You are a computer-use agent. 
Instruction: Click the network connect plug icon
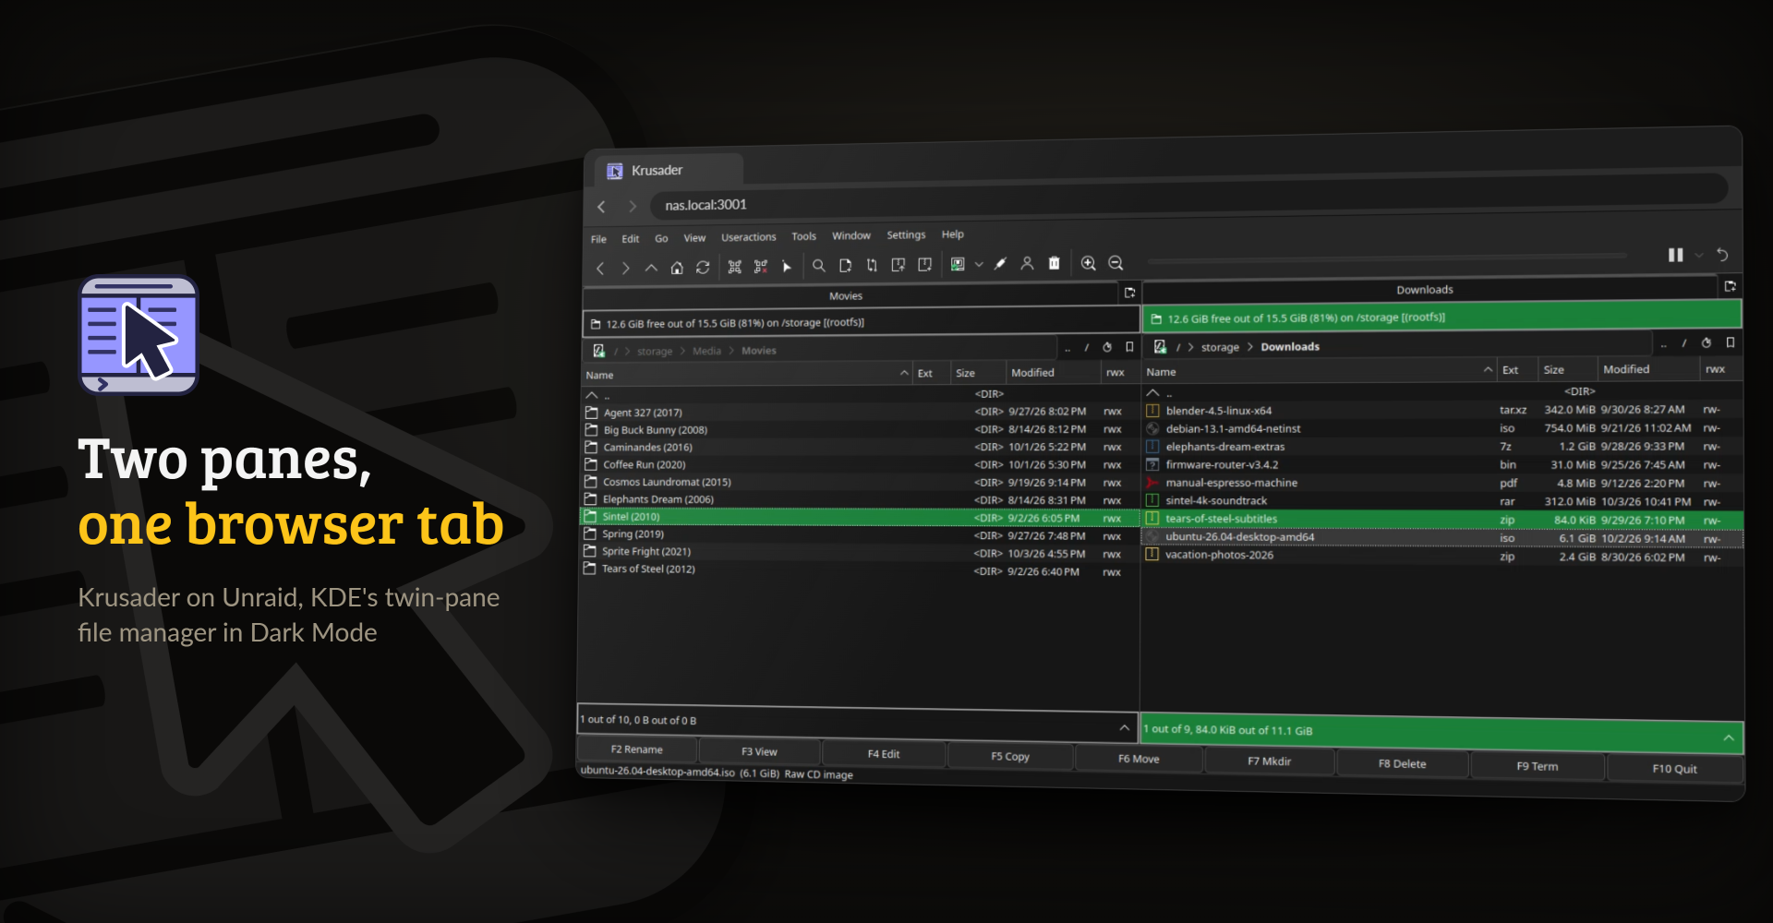(x=1000, y=264)
